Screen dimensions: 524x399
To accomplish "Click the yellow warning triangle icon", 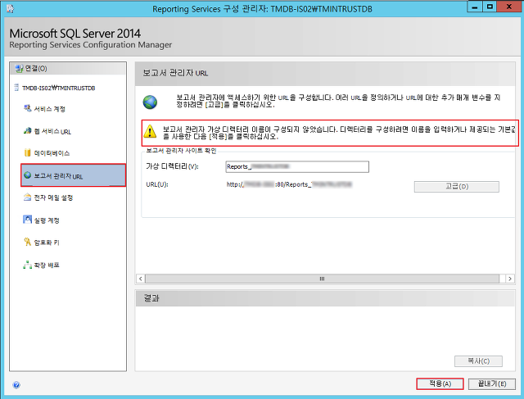I will pyautogui.click(x=150, y=131).
